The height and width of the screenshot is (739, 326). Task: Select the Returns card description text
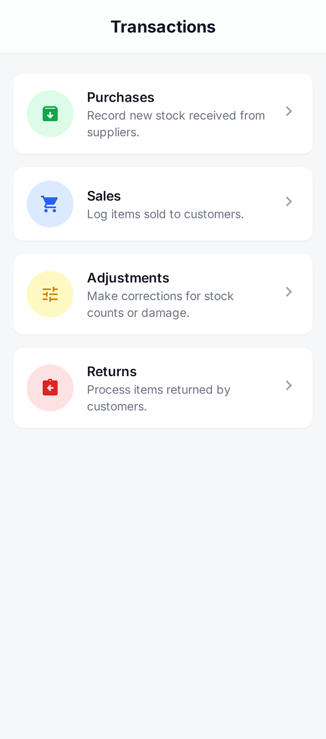[158, 398]
